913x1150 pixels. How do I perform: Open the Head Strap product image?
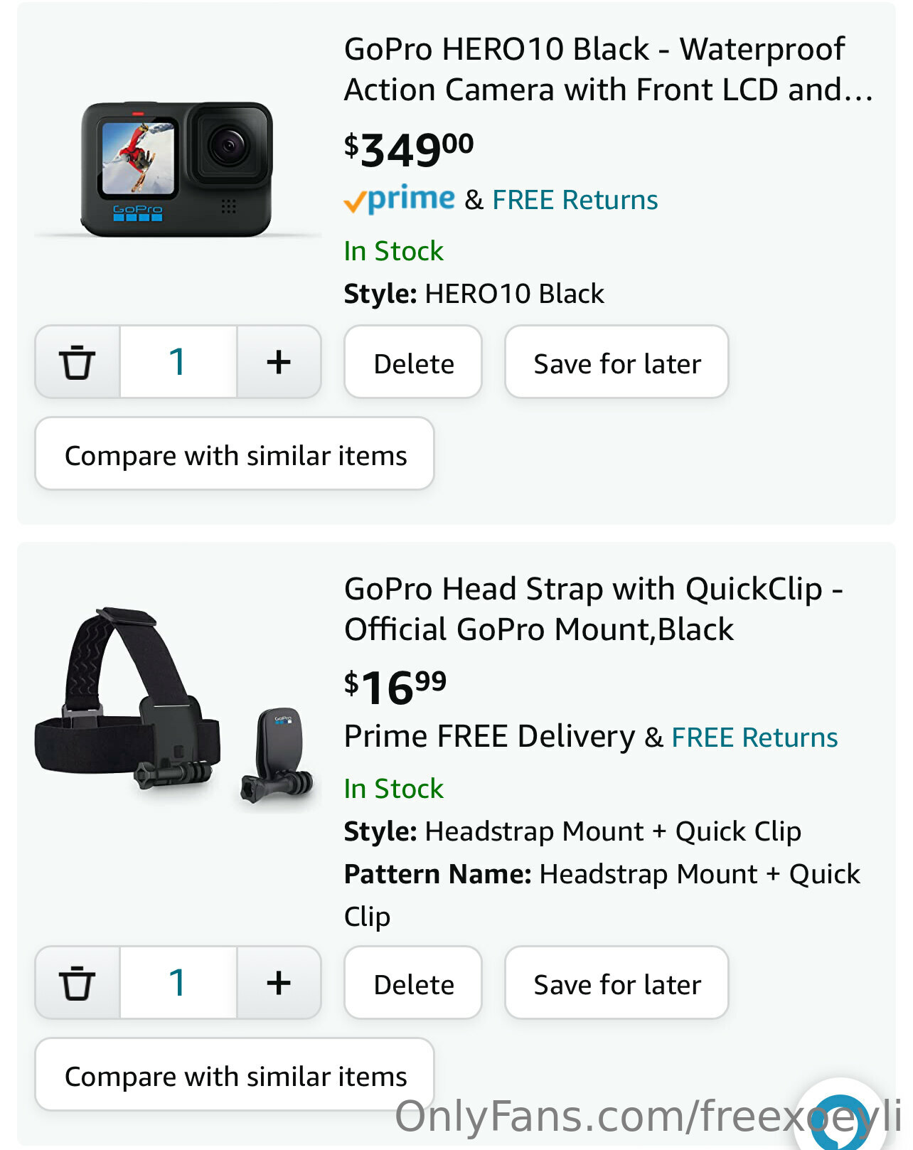[x=177, y=706]
